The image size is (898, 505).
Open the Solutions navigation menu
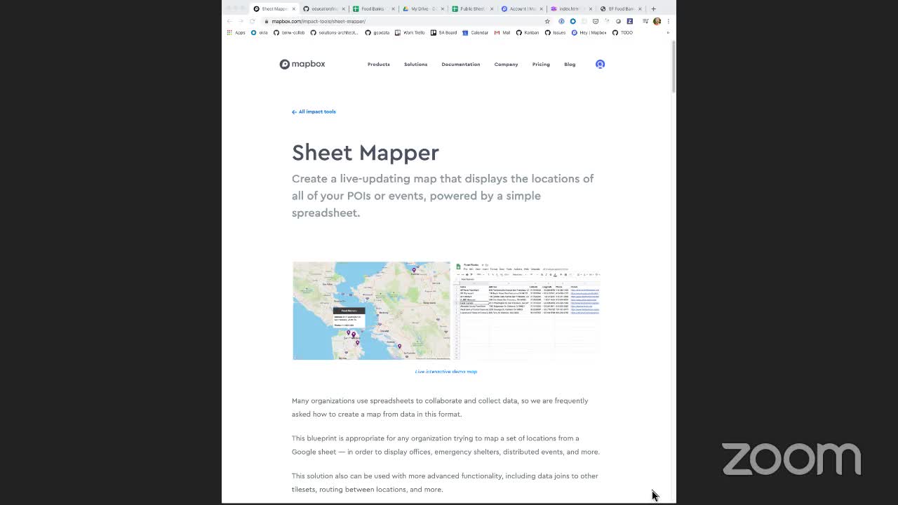[x=415, y=65]
